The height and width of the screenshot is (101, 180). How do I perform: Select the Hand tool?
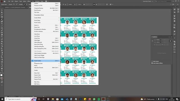[x=2, y=68]
